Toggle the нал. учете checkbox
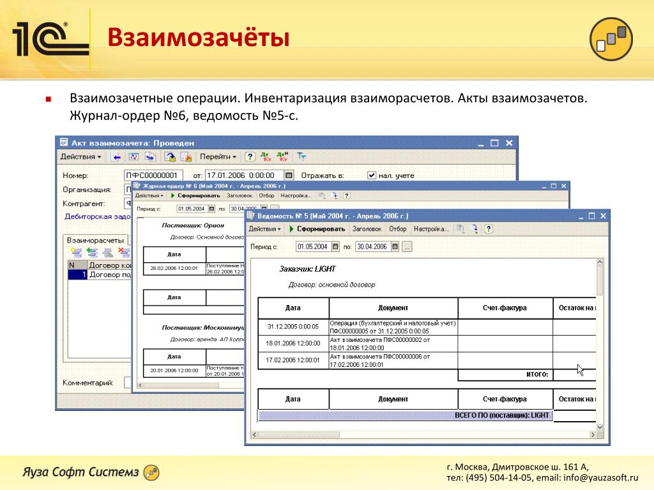The image size is (654, 490). click(371, 175)
